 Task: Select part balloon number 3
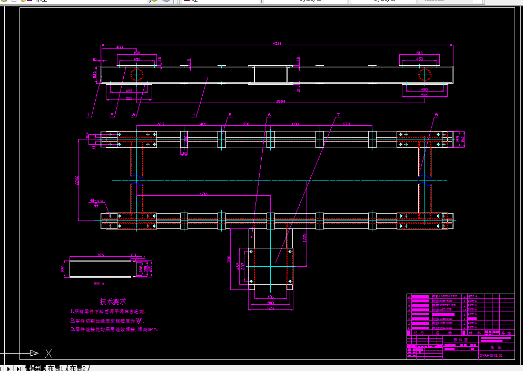coord(134,115)
